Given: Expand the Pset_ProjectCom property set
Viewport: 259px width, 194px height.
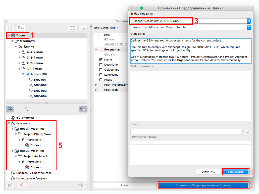Looking at the screenshot, I should coord(96,85).
